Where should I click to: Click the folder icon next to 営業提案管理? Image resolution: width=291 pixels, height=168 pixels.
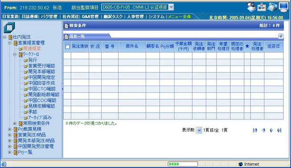16,43
